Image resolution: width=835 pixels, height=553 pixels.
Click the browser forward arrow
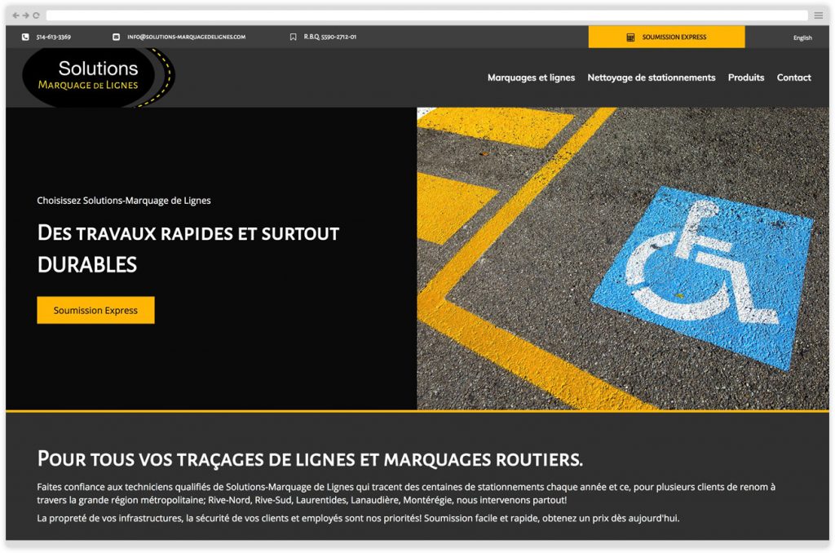point(25,15)
